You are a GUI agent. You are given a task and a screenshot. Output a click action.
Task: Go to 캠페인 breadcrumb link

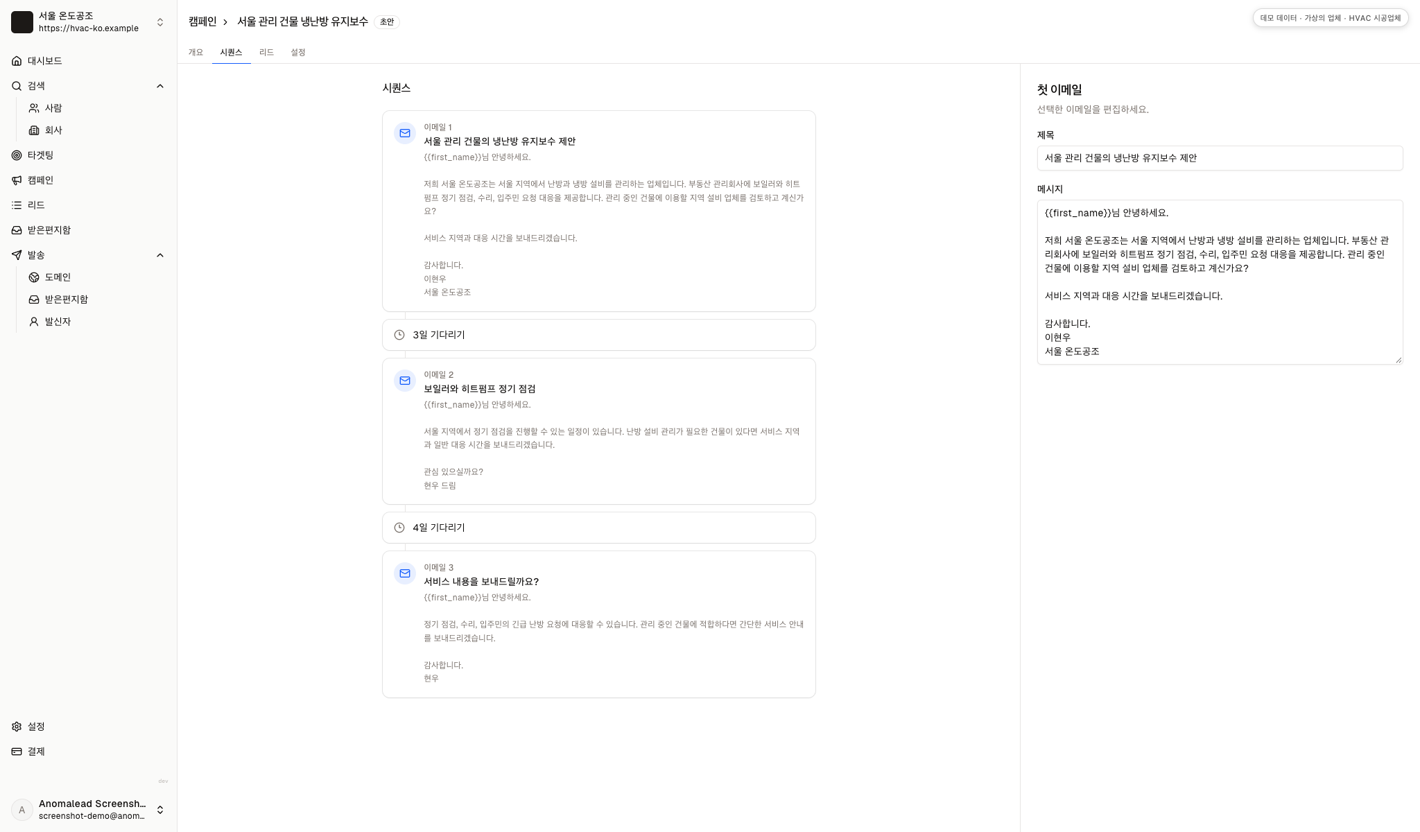tap(202, 21)
